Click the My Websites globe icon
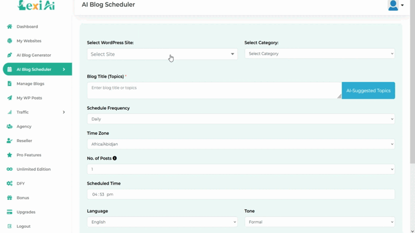This screenshot has height=233, width=415. coord(9,41)
